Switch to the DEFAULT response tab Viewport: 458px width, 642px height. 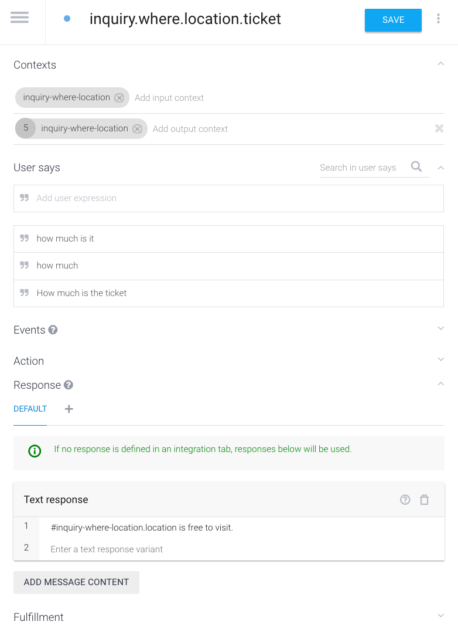point(30,409)
